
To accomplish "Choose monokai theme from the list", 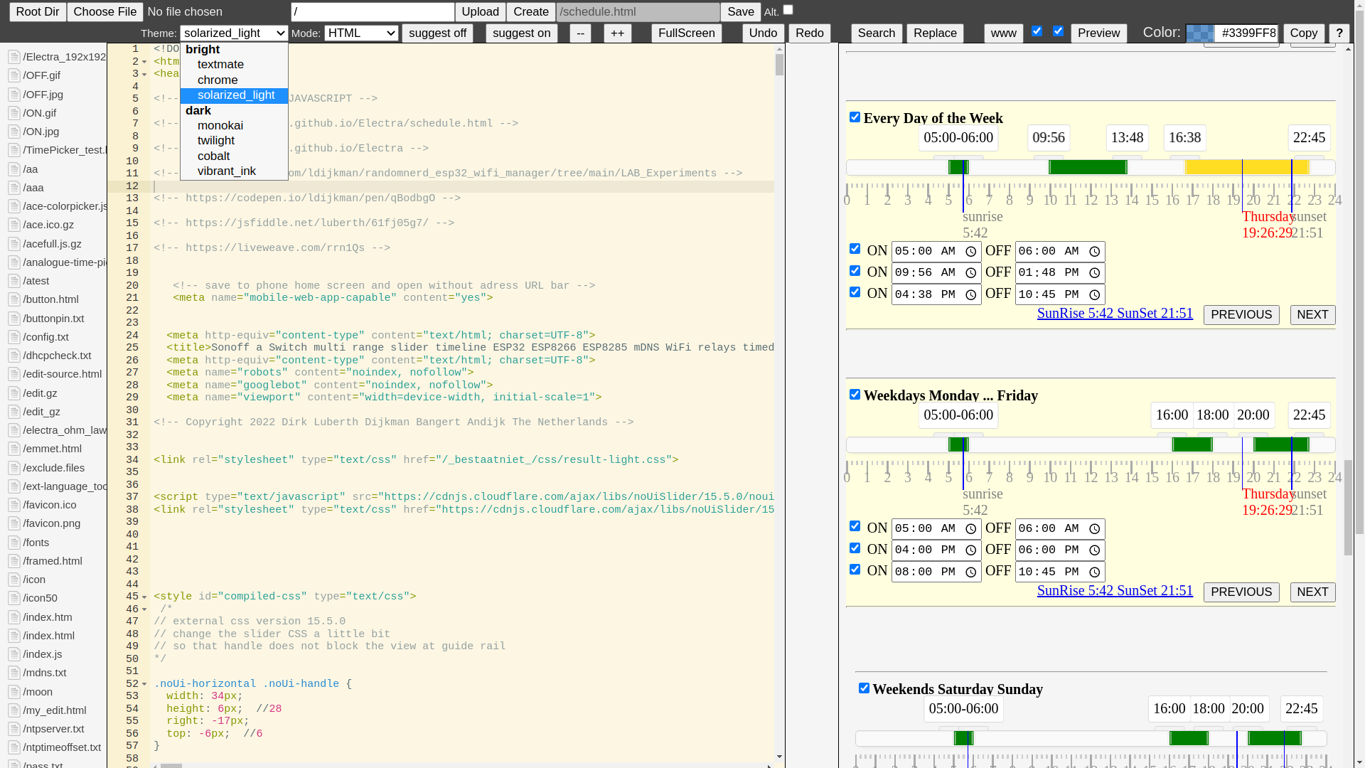I will 220,126.
